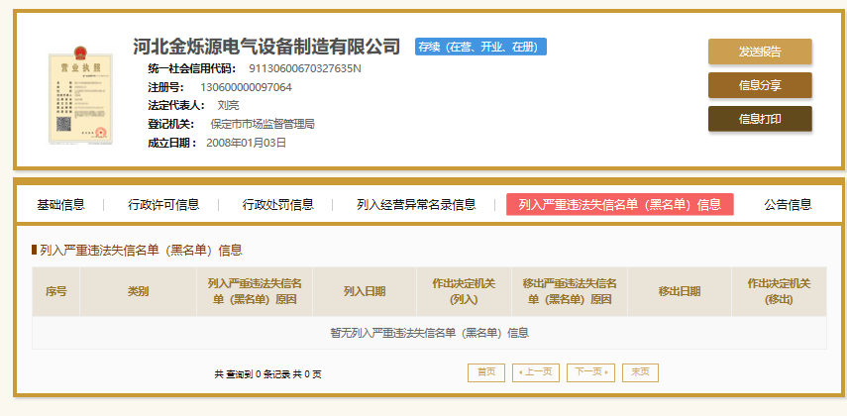Open the business license thumbnail image
This screenshot has width=847, height=416.
[80, 96]
